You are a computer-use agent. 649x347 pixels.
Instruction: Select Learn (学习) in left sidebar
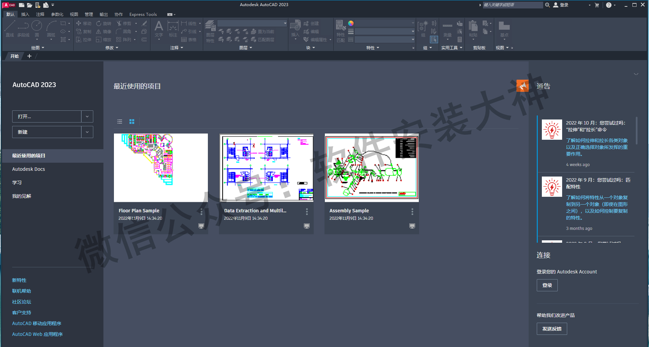pos(17,183)
